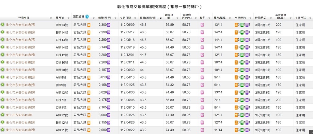This screenshot has height=134, width=314.
Task: Click the orange 土 land icon in C棟8號 row
Action: (236, 108)
